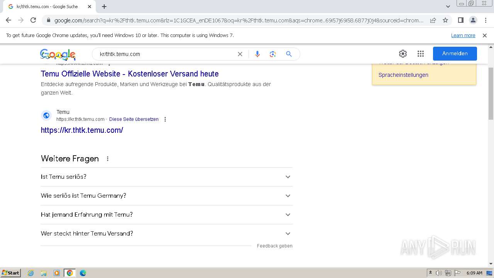Image resolution: width=494 pixels, height=278 pixels.
Task: Open File Explorer from the taskbar
Action: [x=44, y=273]
